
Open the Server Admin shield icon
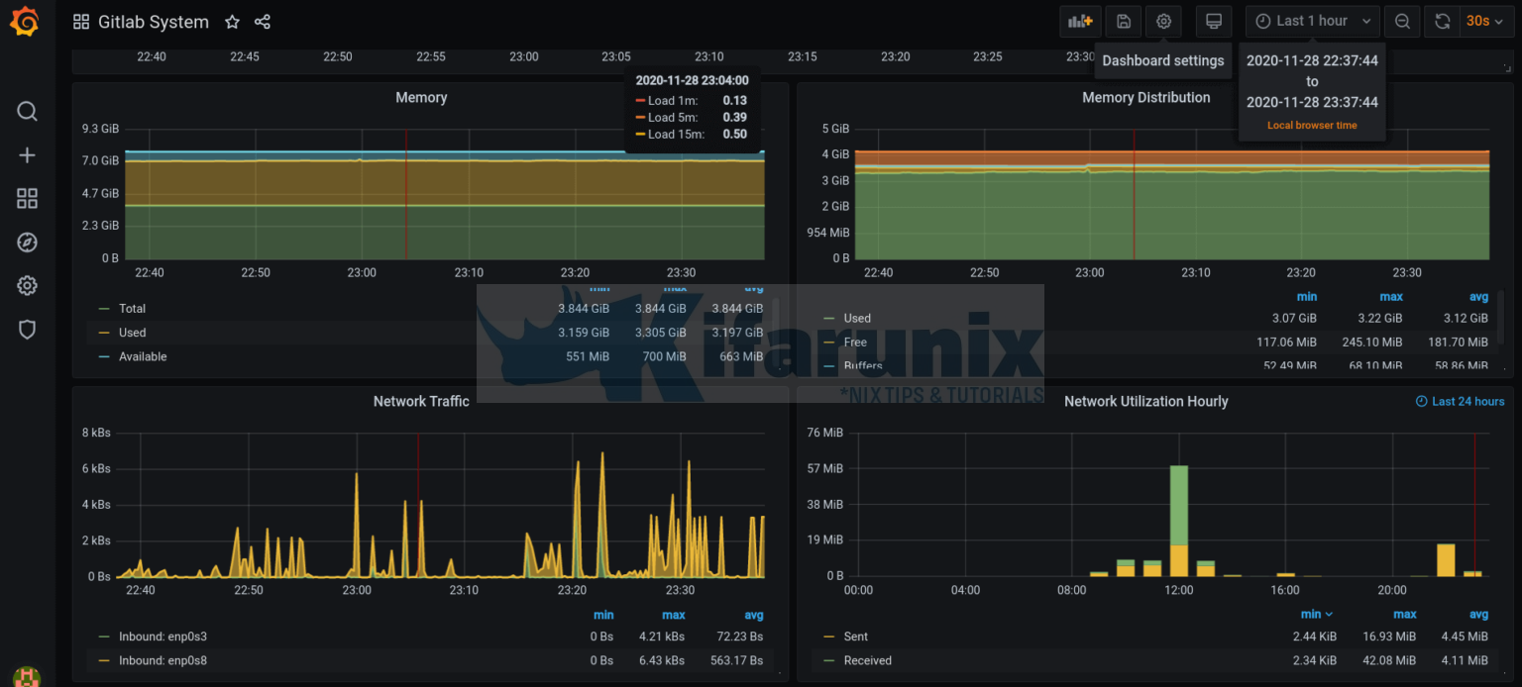point(27,330)
